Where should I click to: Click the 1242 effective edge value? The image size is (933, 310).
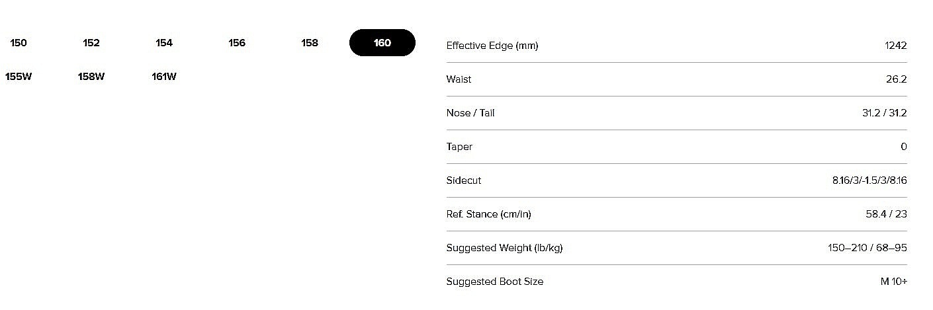coord(895,46)
